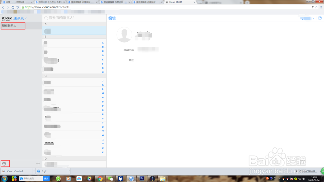Screen dimensions: 324x182
Task: Focus the contacts search field
Action: pos(75,18)
